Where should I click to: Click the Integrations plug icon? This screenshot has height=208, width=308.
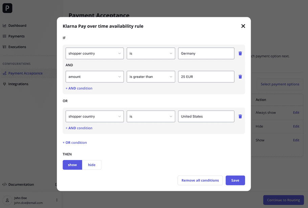coord(4,84)
